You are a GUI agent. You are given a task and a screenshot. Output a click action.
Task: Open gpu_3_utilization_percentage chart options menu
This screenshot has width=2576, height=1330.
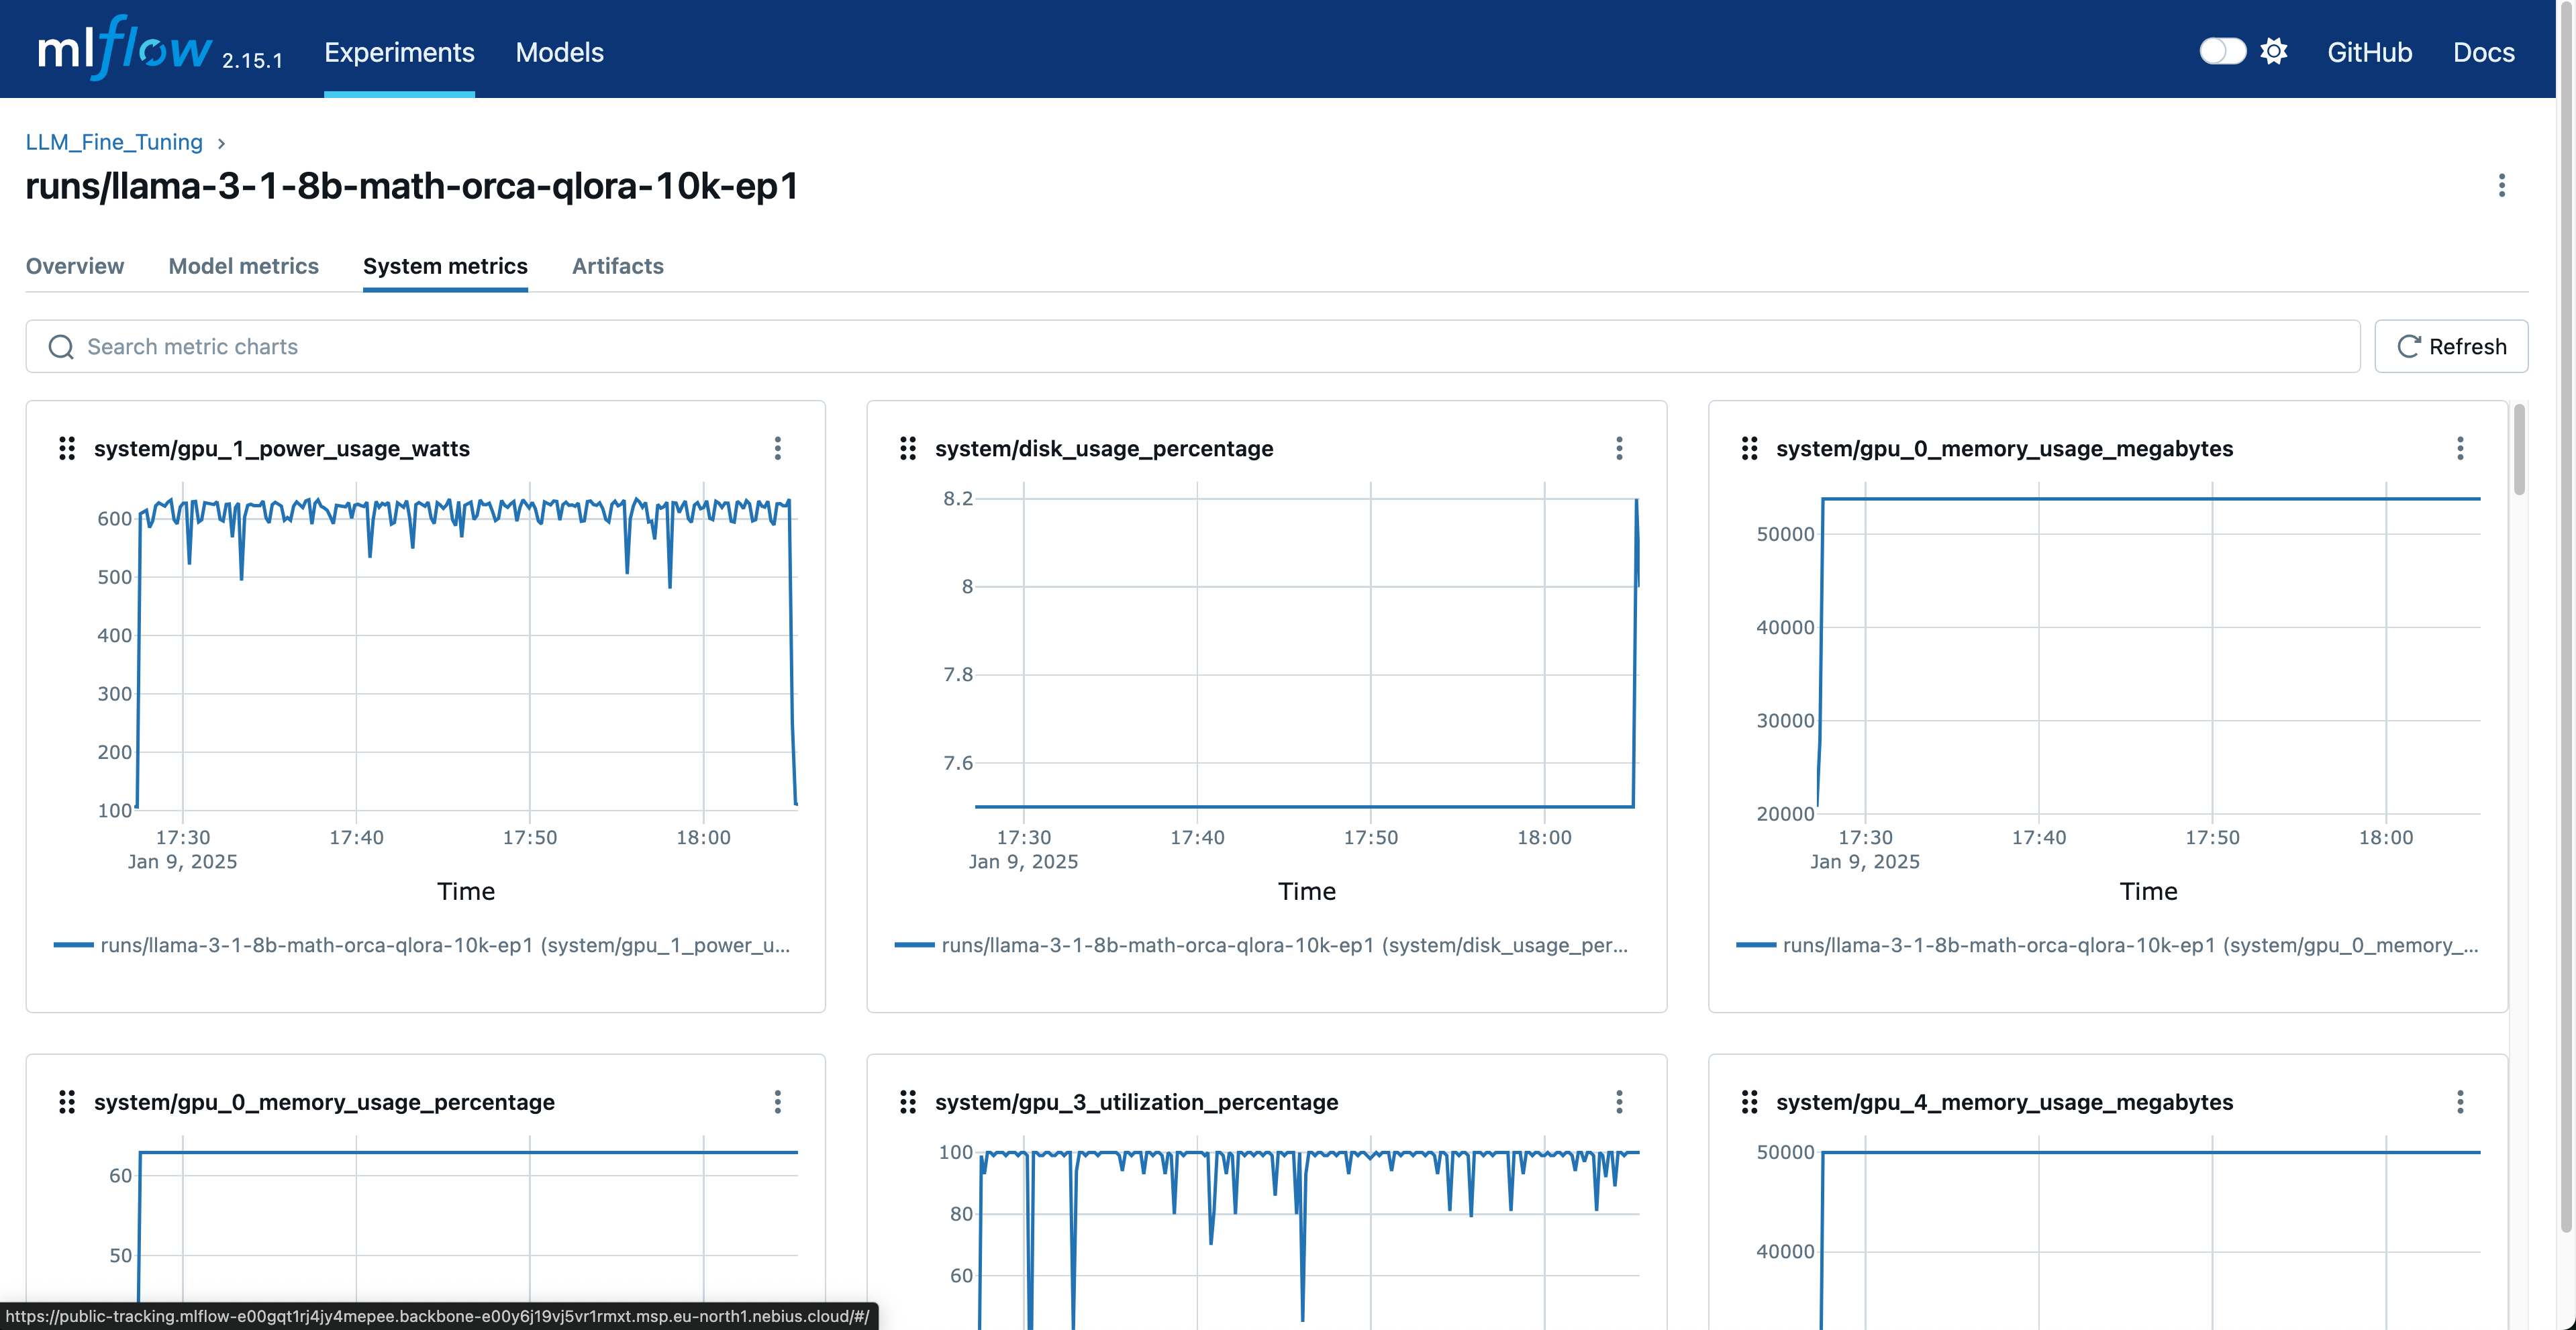click(x=1619, y=1101)
